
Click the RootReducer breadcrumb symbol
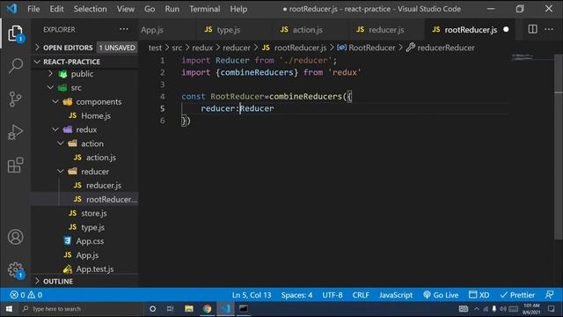pyautogui.click(x=366, y=48)
